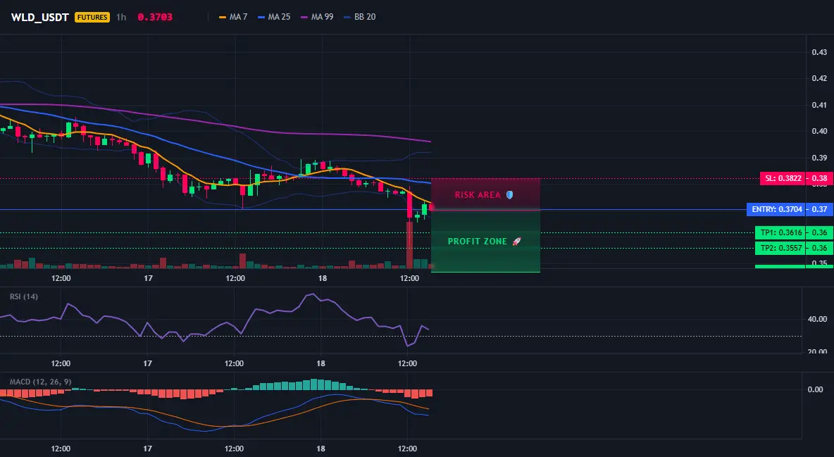Click the 0.43 price axis tick
This screenshot has height=457, width=834.
(819, 52)
